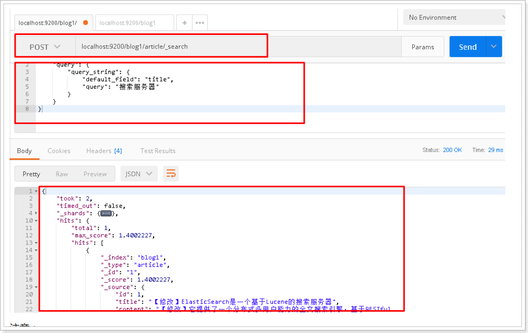Collapse the hits object at line 10
Viewport: 528px width, 333px height.
click(x=36, y=221)
